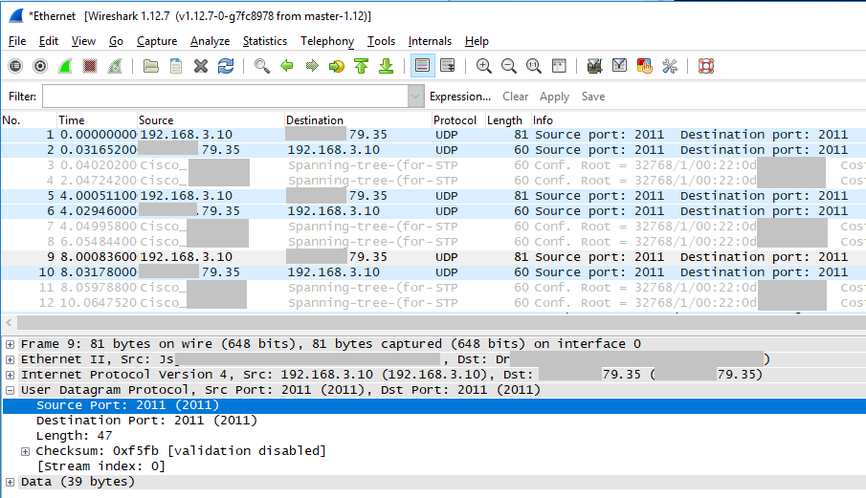Sort by Length column header
This screenshot has height=498, width=866.
[x=507, y=120]
